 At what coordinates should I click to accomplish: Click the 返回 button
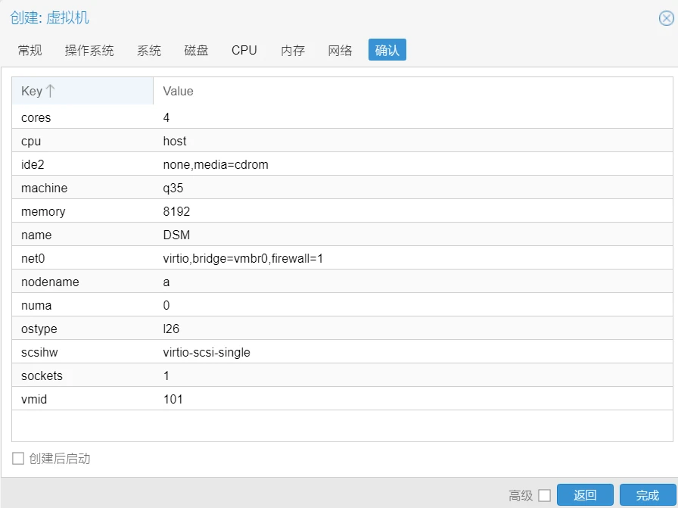(585, 495)
